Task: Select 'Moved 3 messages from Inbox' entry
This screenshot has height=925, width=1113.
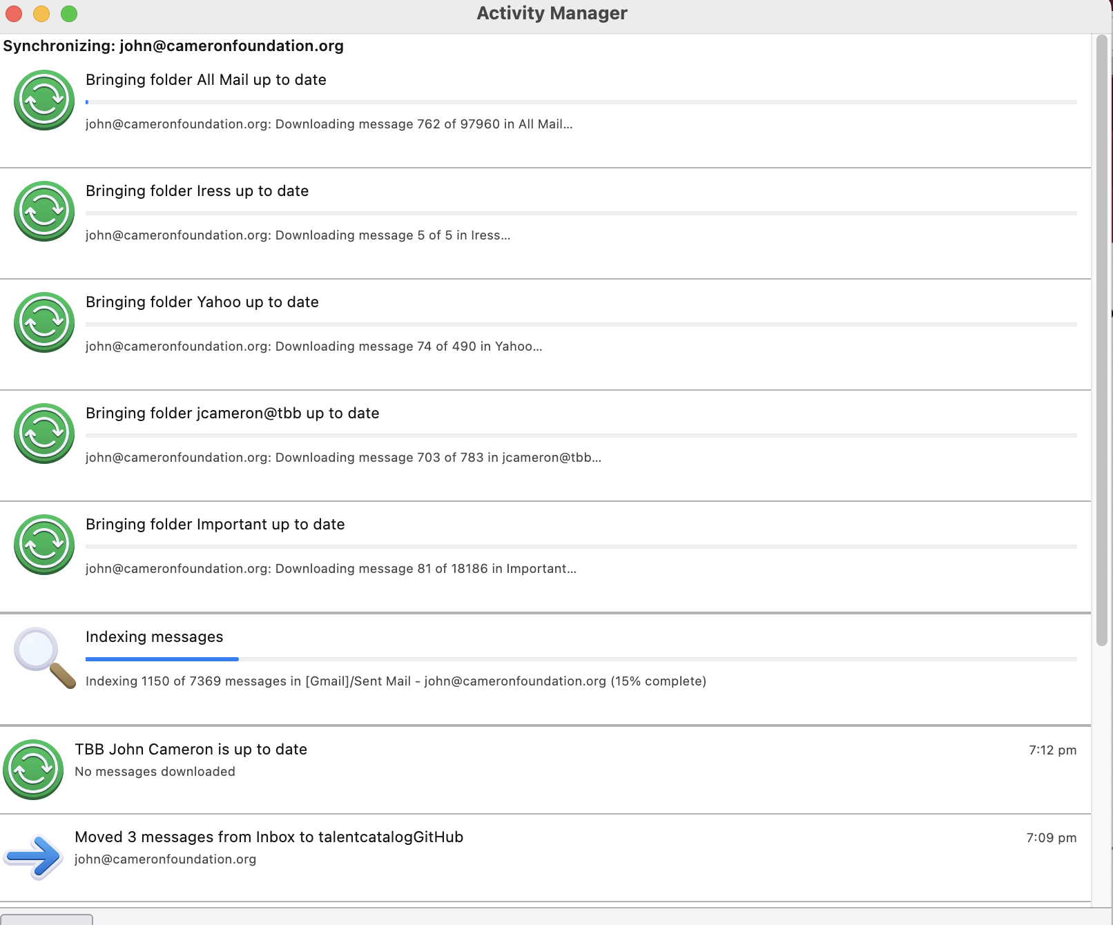Action: pyautogui.click(x=269, y=837)
